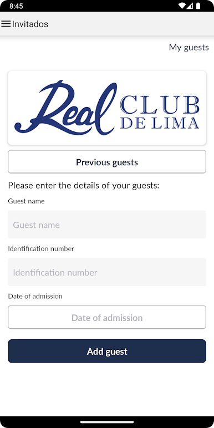Open Previous guests list

[107, 162]
